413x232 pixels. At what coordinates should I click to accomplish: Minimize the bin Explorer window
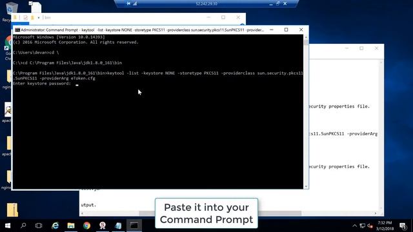pyautogui.click(x=208, y=17)
